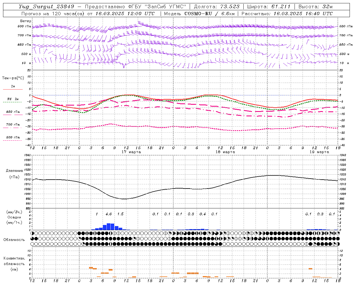Click the '17 марта' date label
The image size is (354, 283).
click(x=131, y=152)
